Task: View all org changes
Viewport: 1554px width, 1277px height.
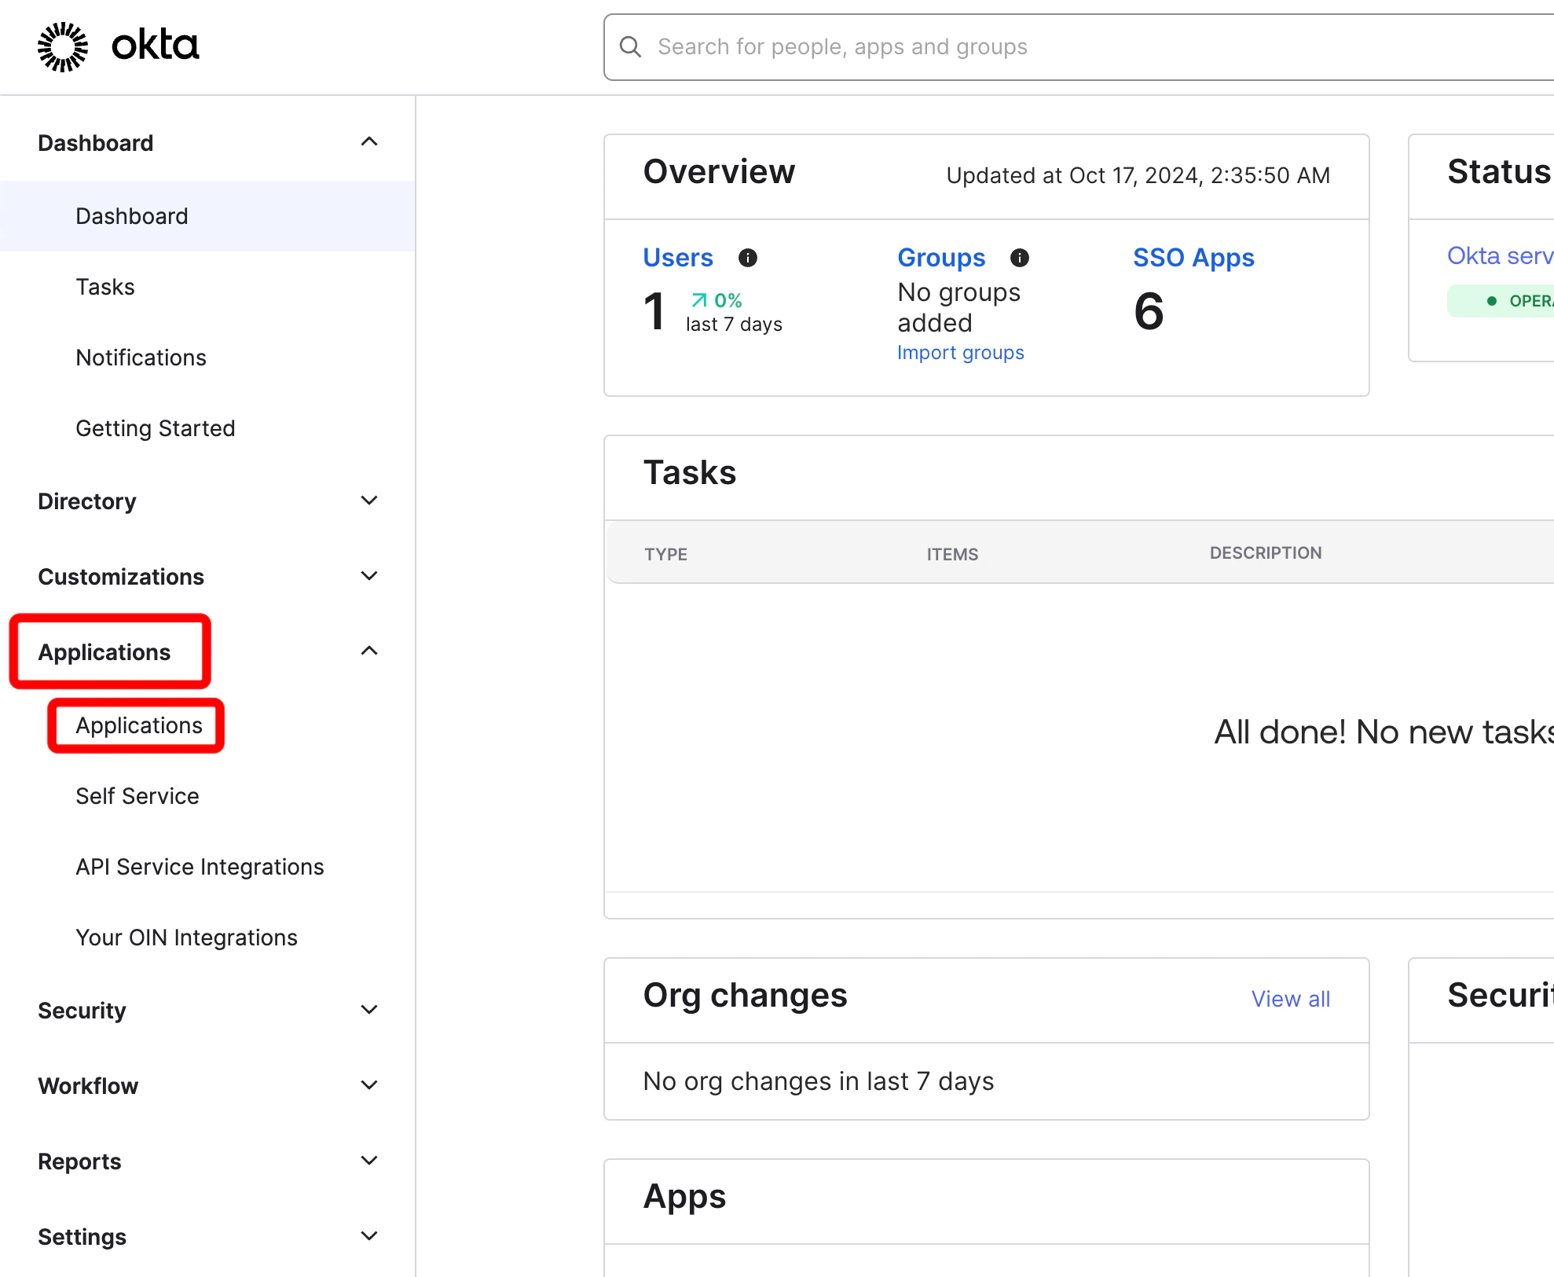Action: (1291, 998)
